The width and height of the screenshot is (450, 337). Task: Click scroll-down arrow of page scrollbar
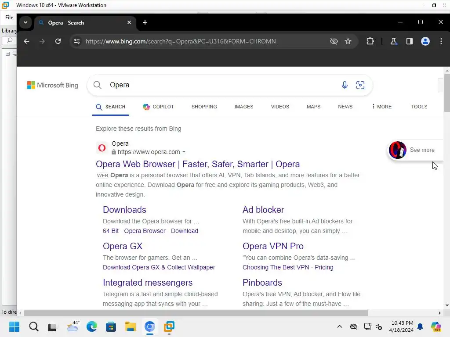(x=447, y=305)
